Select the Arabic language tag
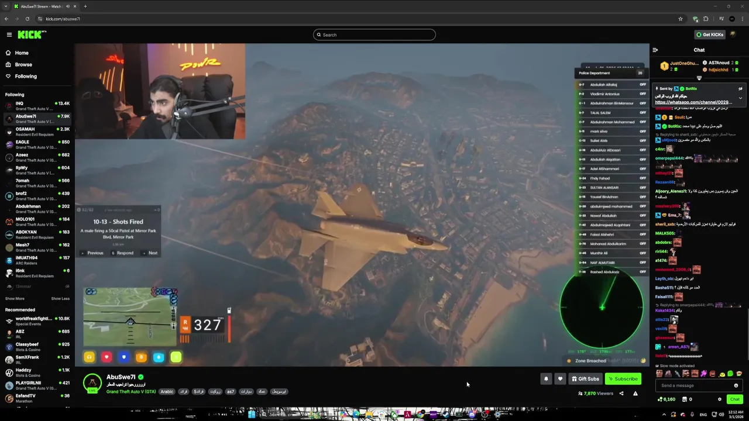The height and width of the screenshot is (421, 749). click(167, 392)
